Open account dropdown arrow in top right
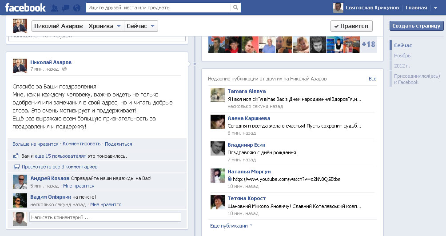 (437, 8)
